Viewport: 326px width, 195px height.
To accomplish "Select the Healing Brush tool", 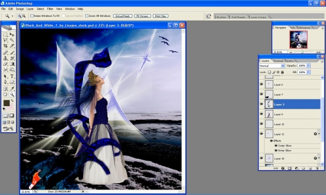I will (x=5, y=53).
